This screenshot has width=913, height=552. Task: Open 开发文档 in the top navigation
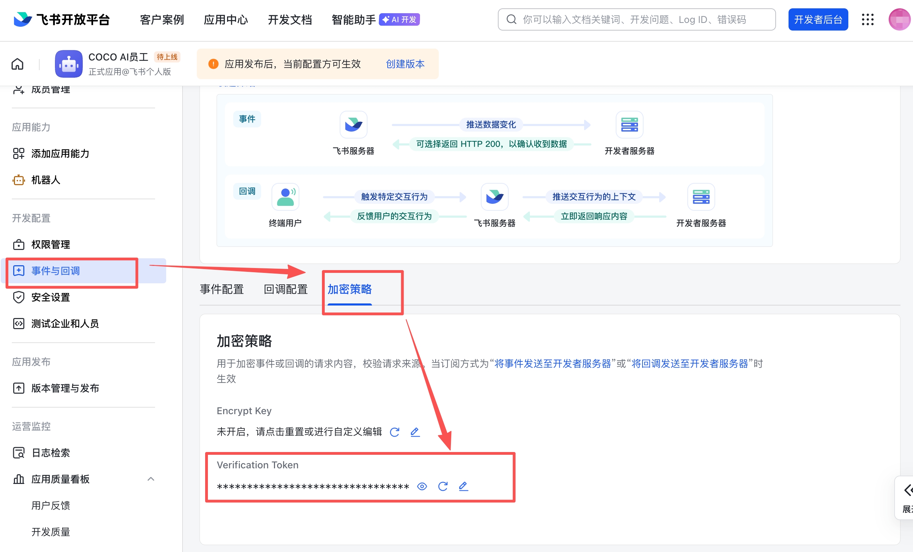[290, 19]
